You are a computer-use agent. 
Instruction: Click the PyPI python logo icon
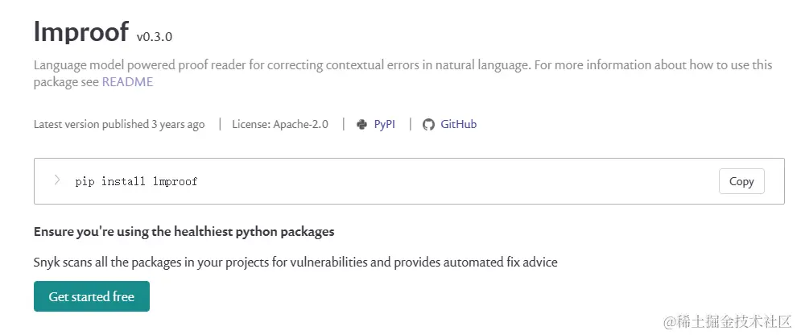point(362,125)
